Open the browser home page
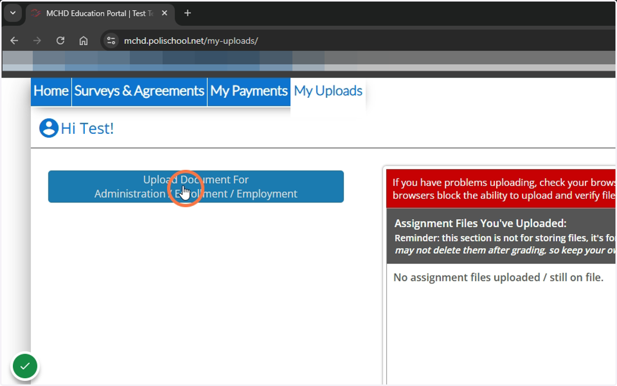617x386 pixels. 83,41
